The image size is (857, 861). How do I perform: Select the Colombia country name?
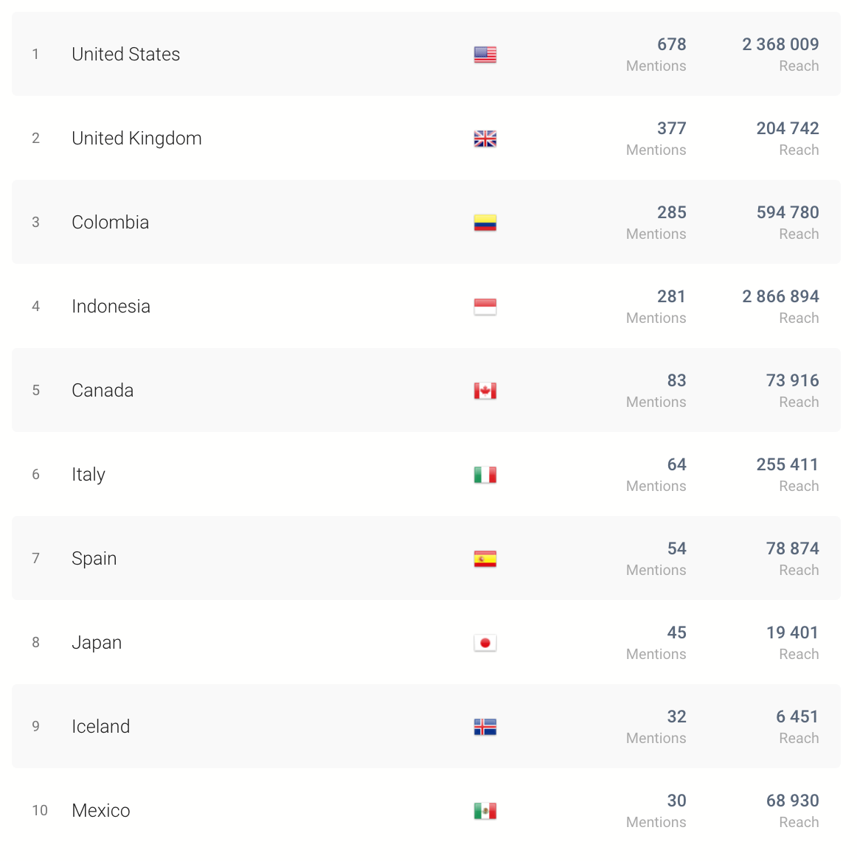(x=111, y=223)
